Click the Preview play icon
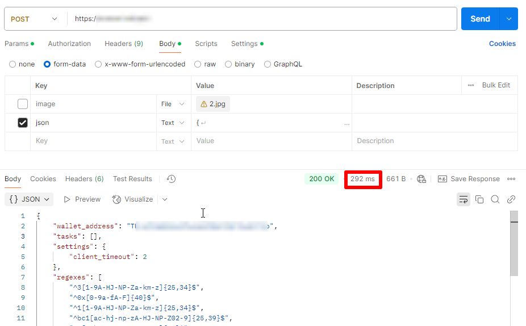The image size is (526, 326). tap(67, 199)
